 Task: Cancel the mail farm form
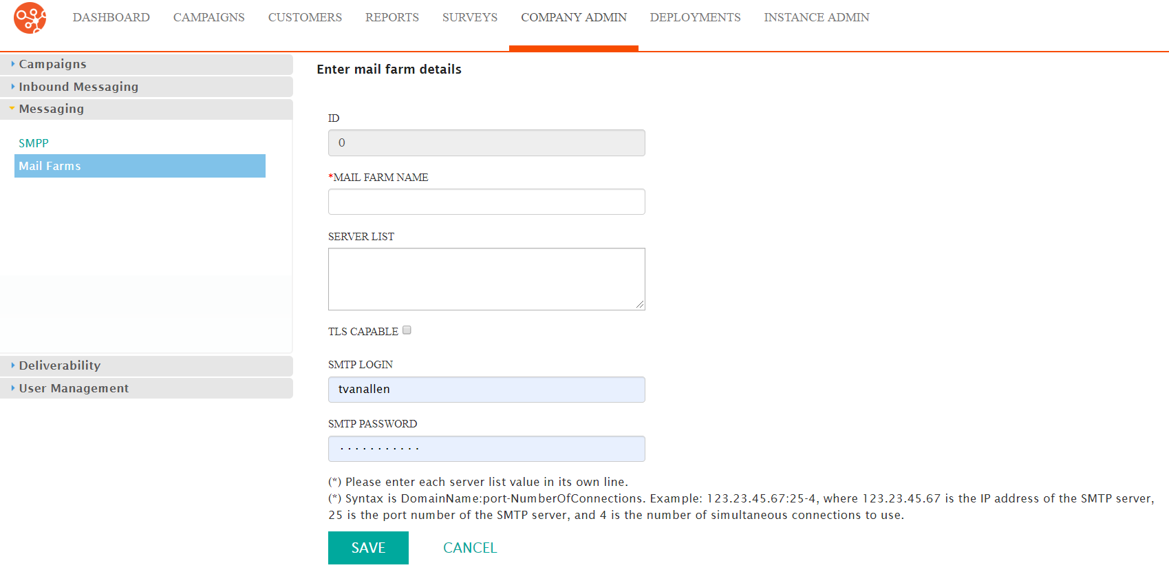click(470, 548)
